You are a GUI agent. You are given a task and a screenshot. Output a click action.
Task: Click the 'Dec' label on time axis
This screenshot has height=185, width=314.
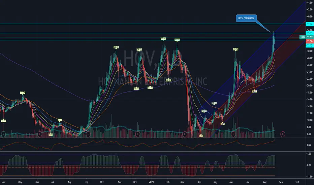[x=135, y=182]
